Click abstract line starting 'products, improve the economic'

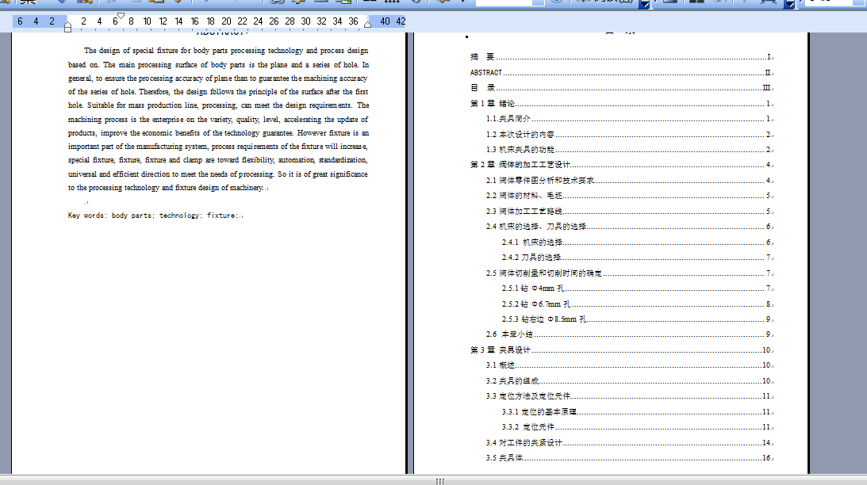pos(218,133)
